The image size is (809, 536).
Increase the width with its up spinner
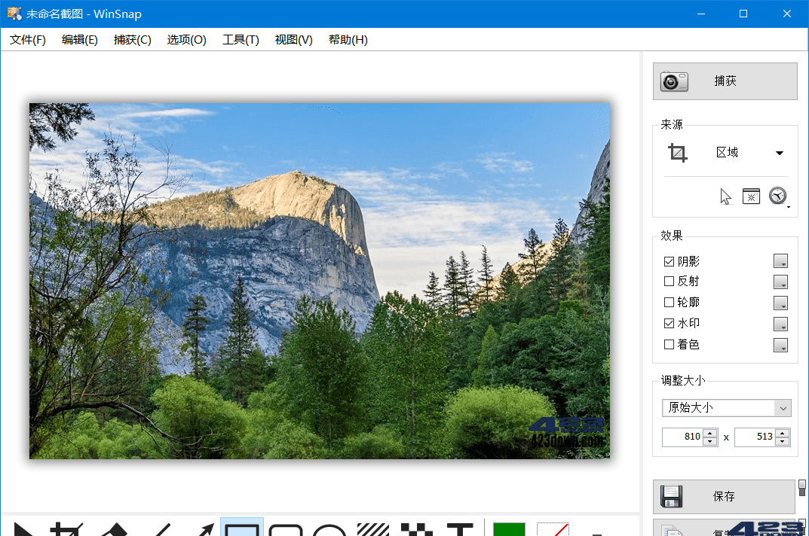(710, 433)
